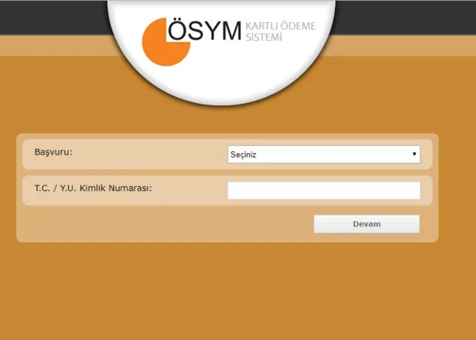Click the Başvuru label
The width and height of the screenshot is (476, 340).
click(x=59, y=151)
